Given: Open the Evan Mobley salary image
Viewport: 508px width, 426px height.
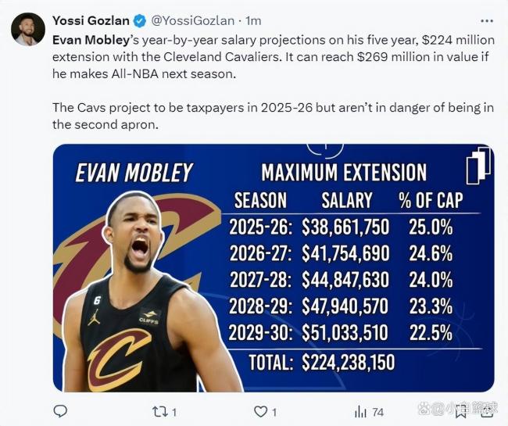Looking at the screenshot, I should (274, 268).
